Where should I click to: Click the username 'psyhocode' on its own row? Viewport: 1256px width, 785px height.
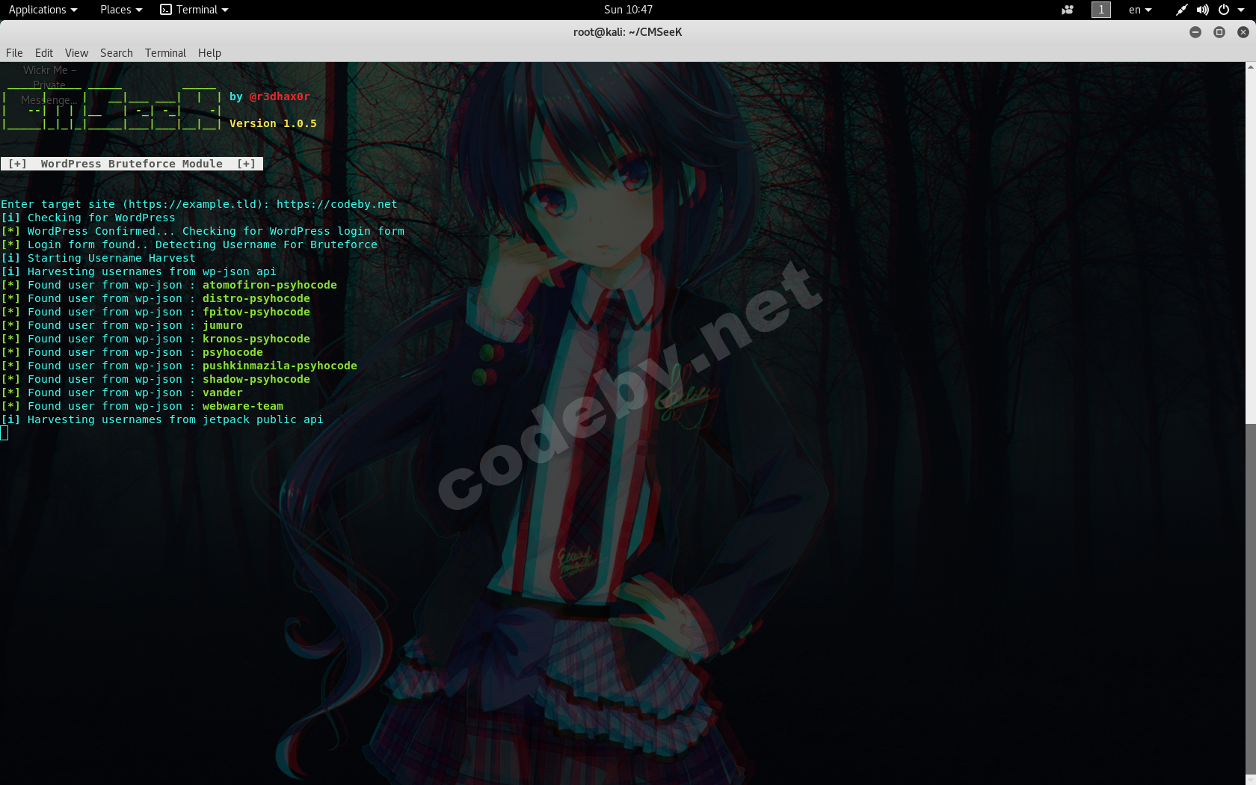(233, 352)
